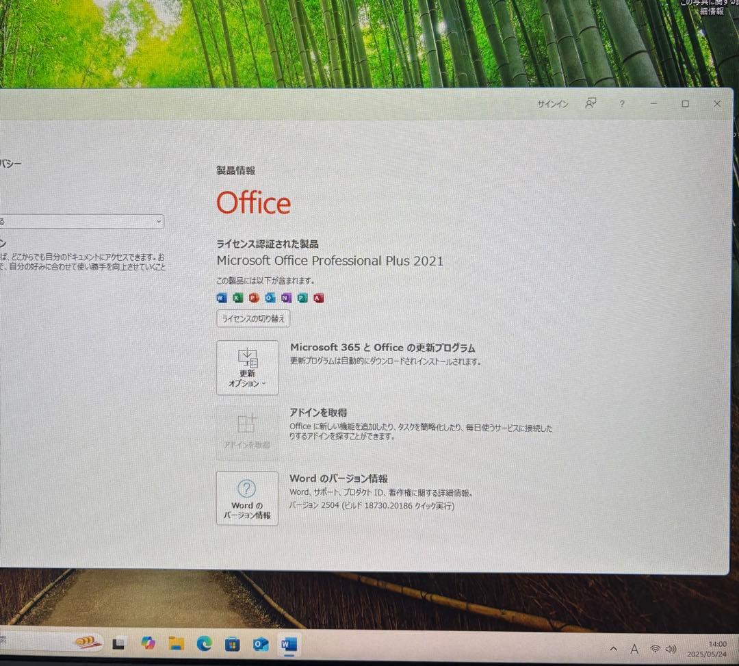Click the Excel icon in the product list
The image size is (739, 666).
[237, 298]
